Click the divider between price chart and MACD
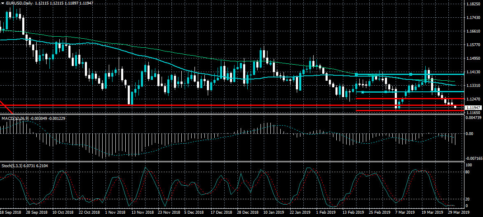 (231, 115)
